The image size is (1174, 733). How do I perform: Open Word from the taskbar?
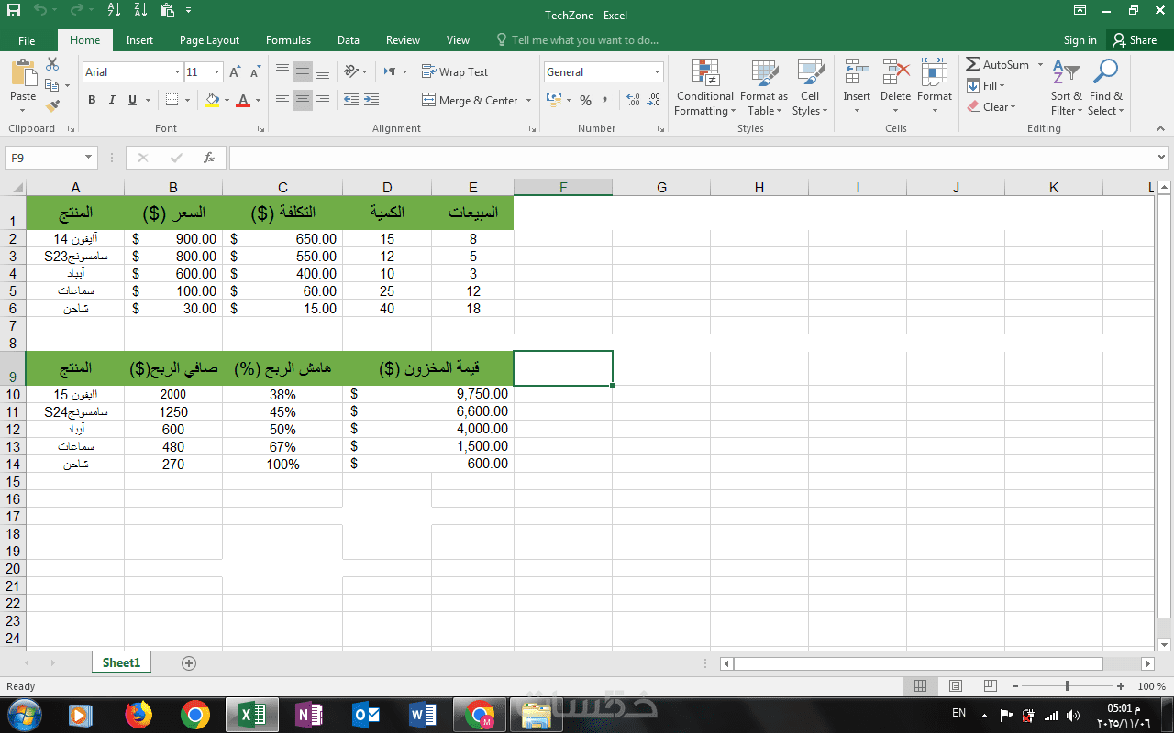[x=422, y=715]
